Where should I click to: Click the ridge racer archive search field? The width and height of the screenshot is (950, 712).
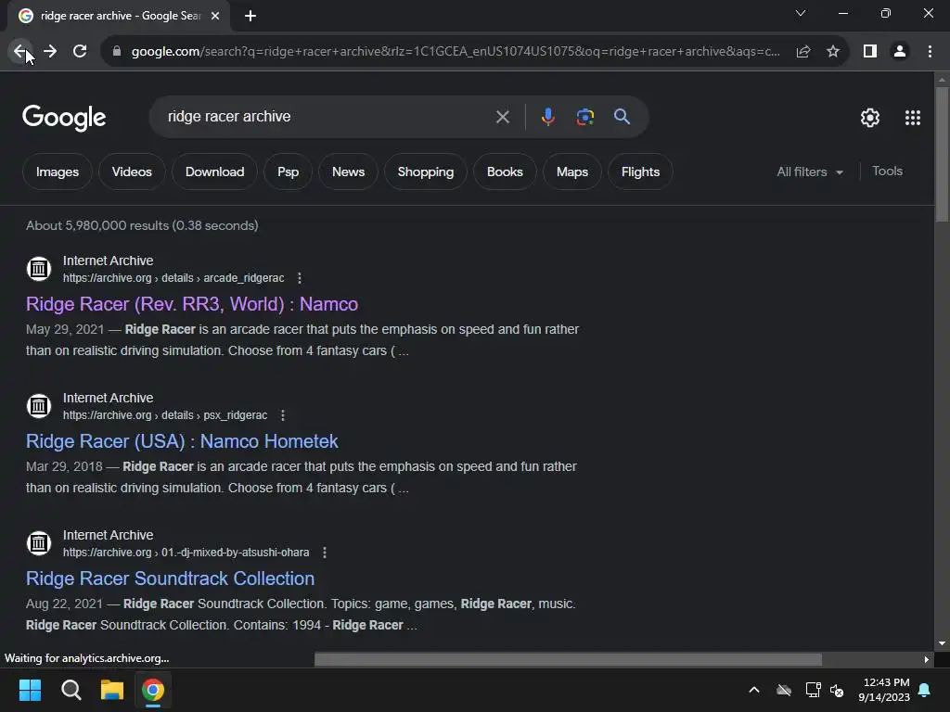click(x=327, y=117)
